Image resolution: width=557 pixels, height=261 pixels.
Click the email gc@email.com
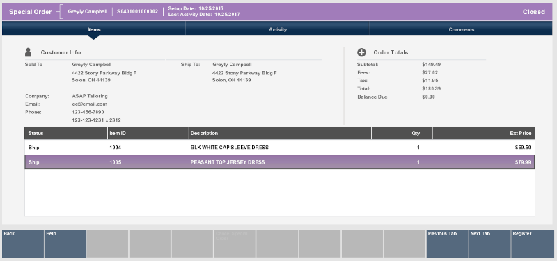[x=90, y=104]
